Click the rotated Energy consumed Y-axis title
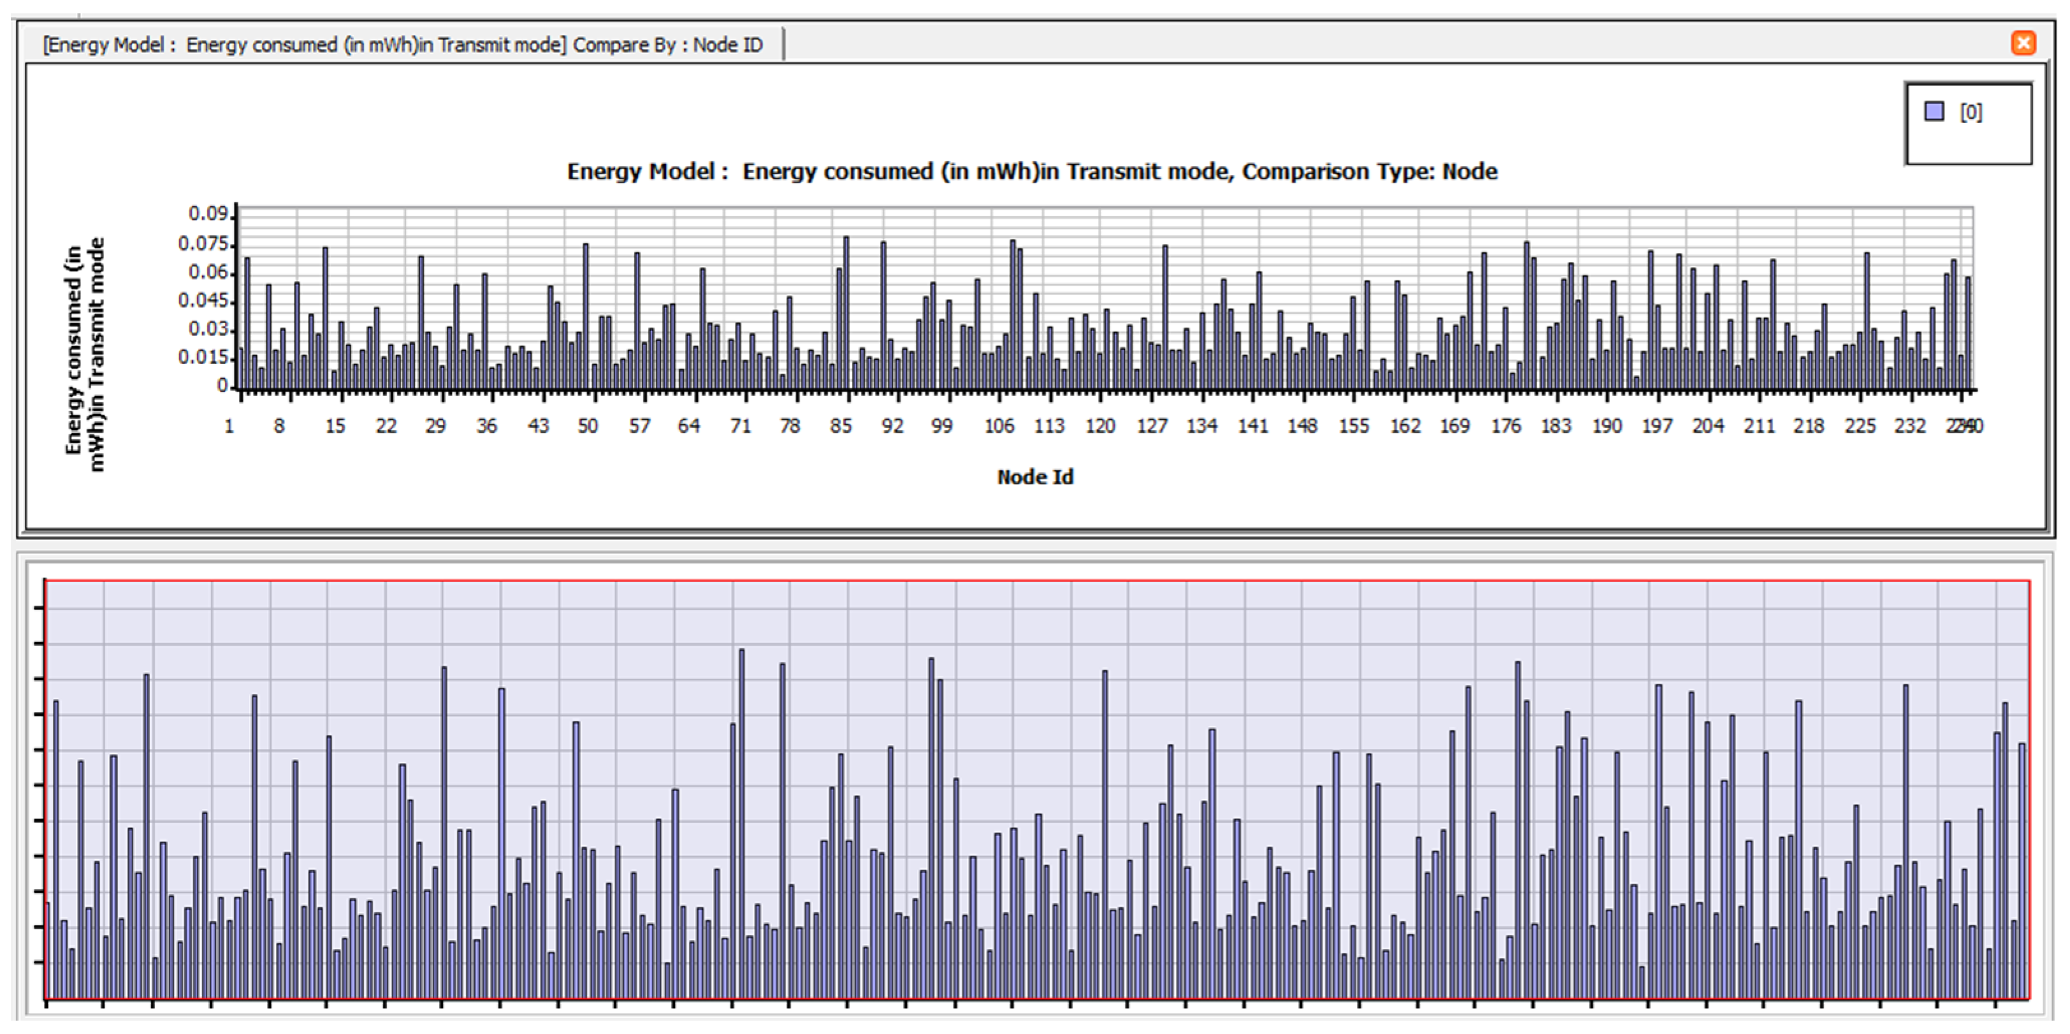Image resolution: width=2070 pixels, height=1034 pixels. (84, 354)
